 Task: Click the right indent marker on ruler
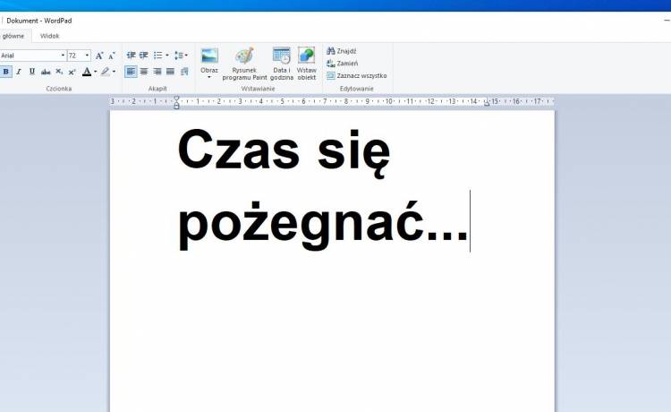[487, 103]
